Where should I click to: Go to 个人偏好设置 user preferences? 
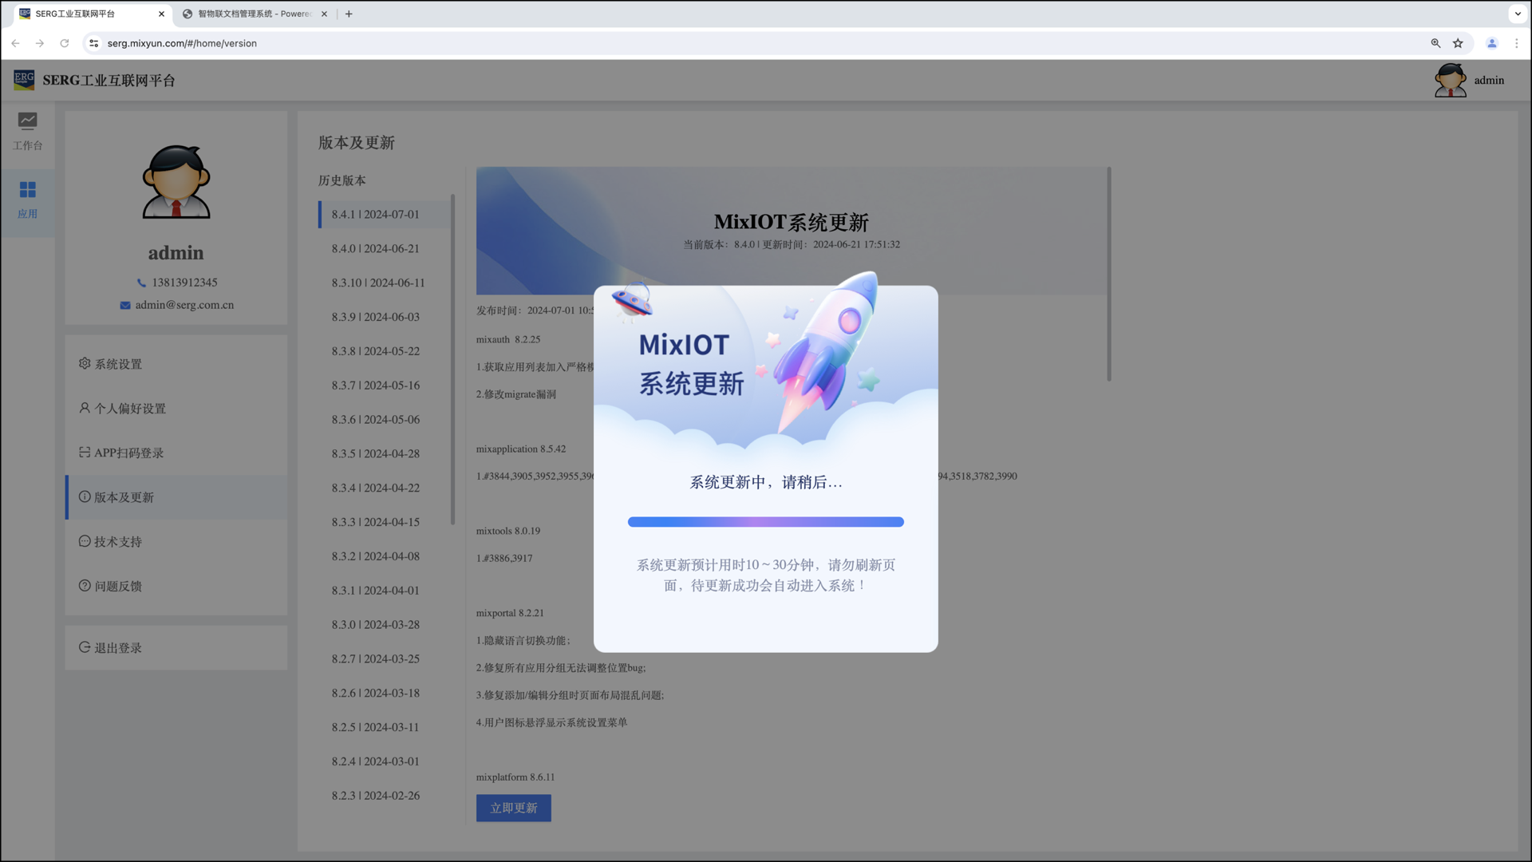[129, 409]
